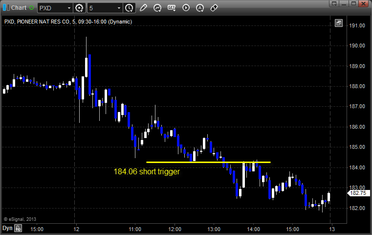This screenshot has height=235, width=372.
Task: Click the 191.00 price axis label
Action: (x=357, y=25)
